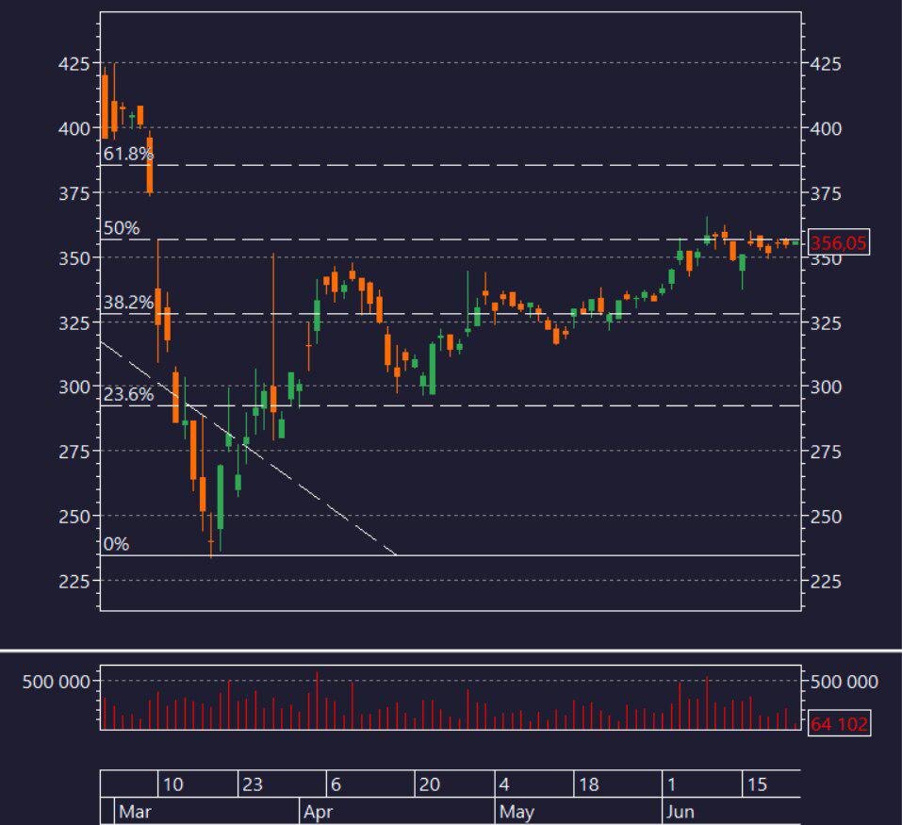Click the left 300 price axis label
The height and width of the screenshot is (825, 902).
[74, 388]
